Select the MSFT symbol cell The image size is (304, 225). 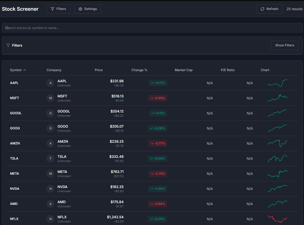click(x=15, y=98)
